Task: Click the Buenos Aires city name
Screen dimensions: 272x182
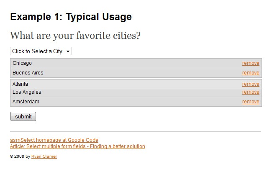Action: tap(28, 73)
